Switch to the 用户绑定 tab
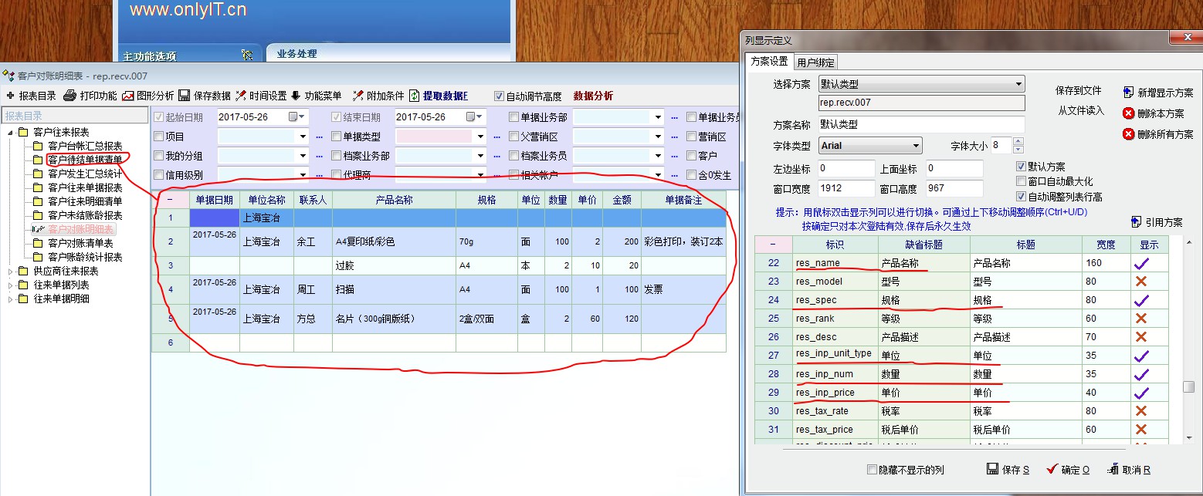 pos(815,62)
